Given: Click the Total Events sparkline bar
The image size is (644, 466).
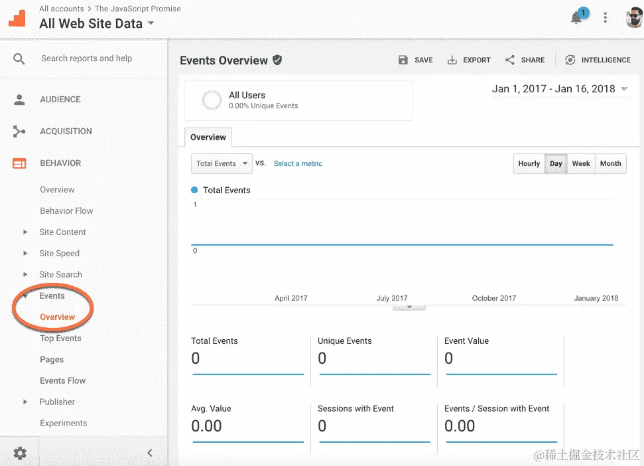Looking at the screenshot, I should tap(248, 374).
